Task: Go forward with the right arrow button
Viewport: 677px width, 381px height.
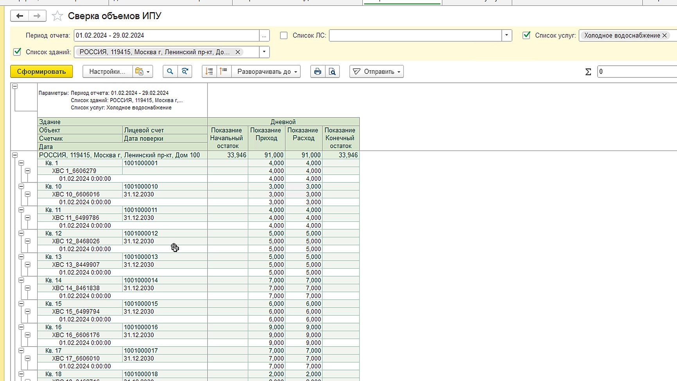Action: (x=37, y=16)
